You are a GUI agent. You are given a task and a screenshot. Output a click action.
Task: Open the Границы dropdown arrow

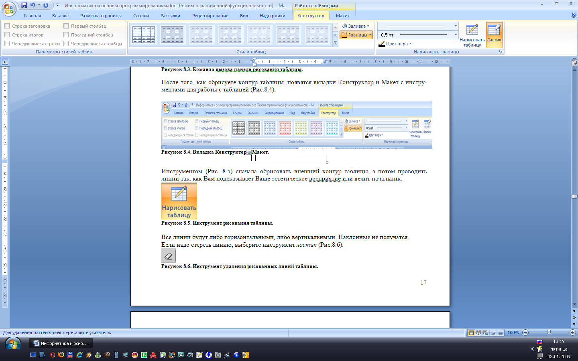pos(370,35)
